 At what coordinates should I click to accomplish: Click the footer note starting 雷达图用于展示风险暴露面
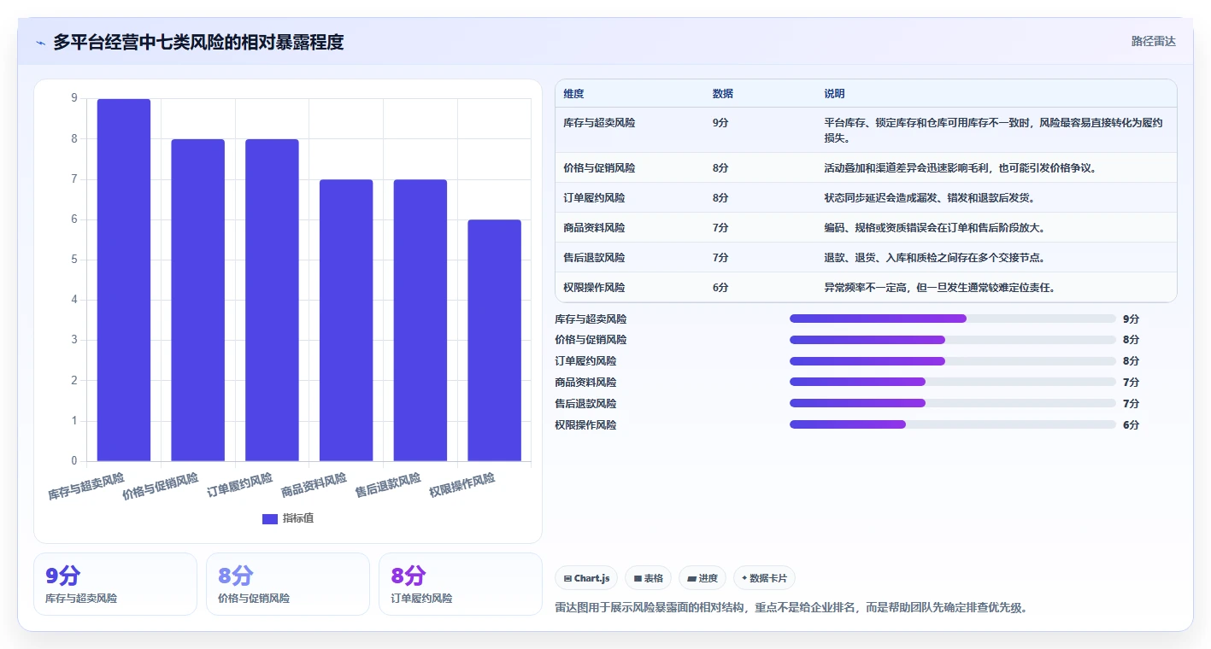[791, 608]
